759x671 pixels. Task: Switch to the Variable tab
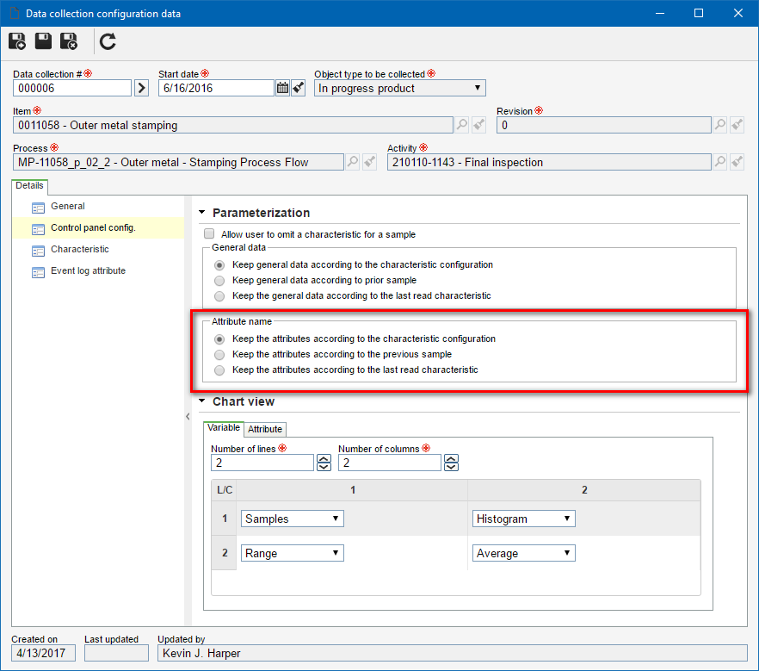224,428
